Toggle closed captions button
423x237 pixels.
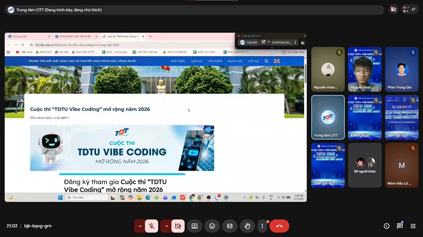230,226
